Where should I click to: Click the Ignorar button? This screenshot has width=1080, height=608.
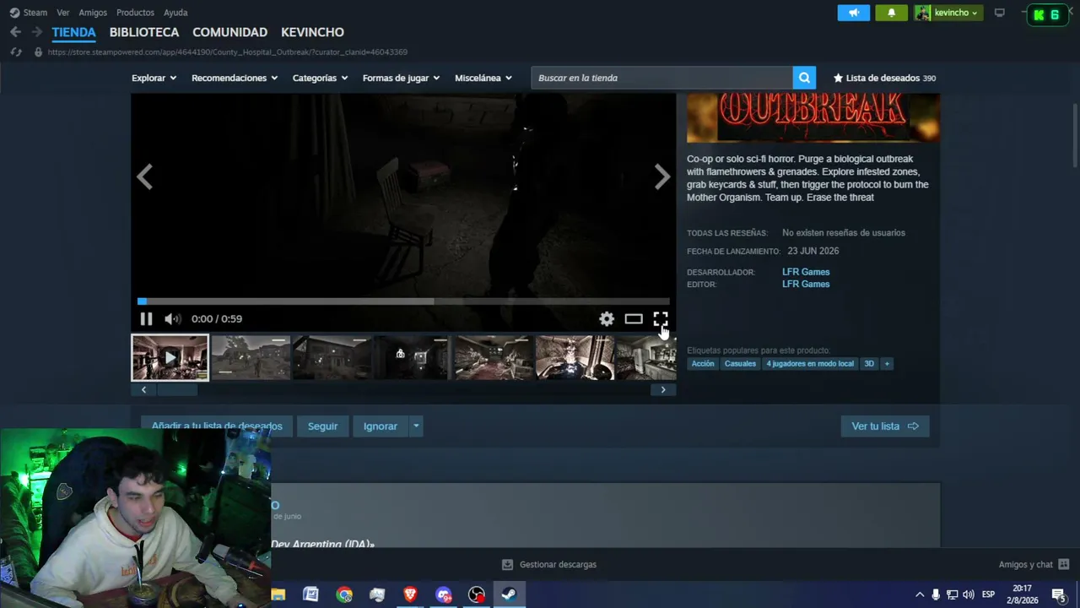coord(381,426)
